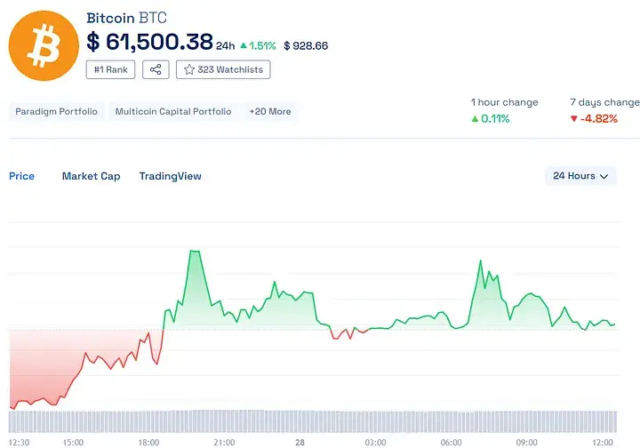Open the Paradigm Portfolio tag
Image resolution: width=640 pixels, height=448 pixels.
coord(58,112)
